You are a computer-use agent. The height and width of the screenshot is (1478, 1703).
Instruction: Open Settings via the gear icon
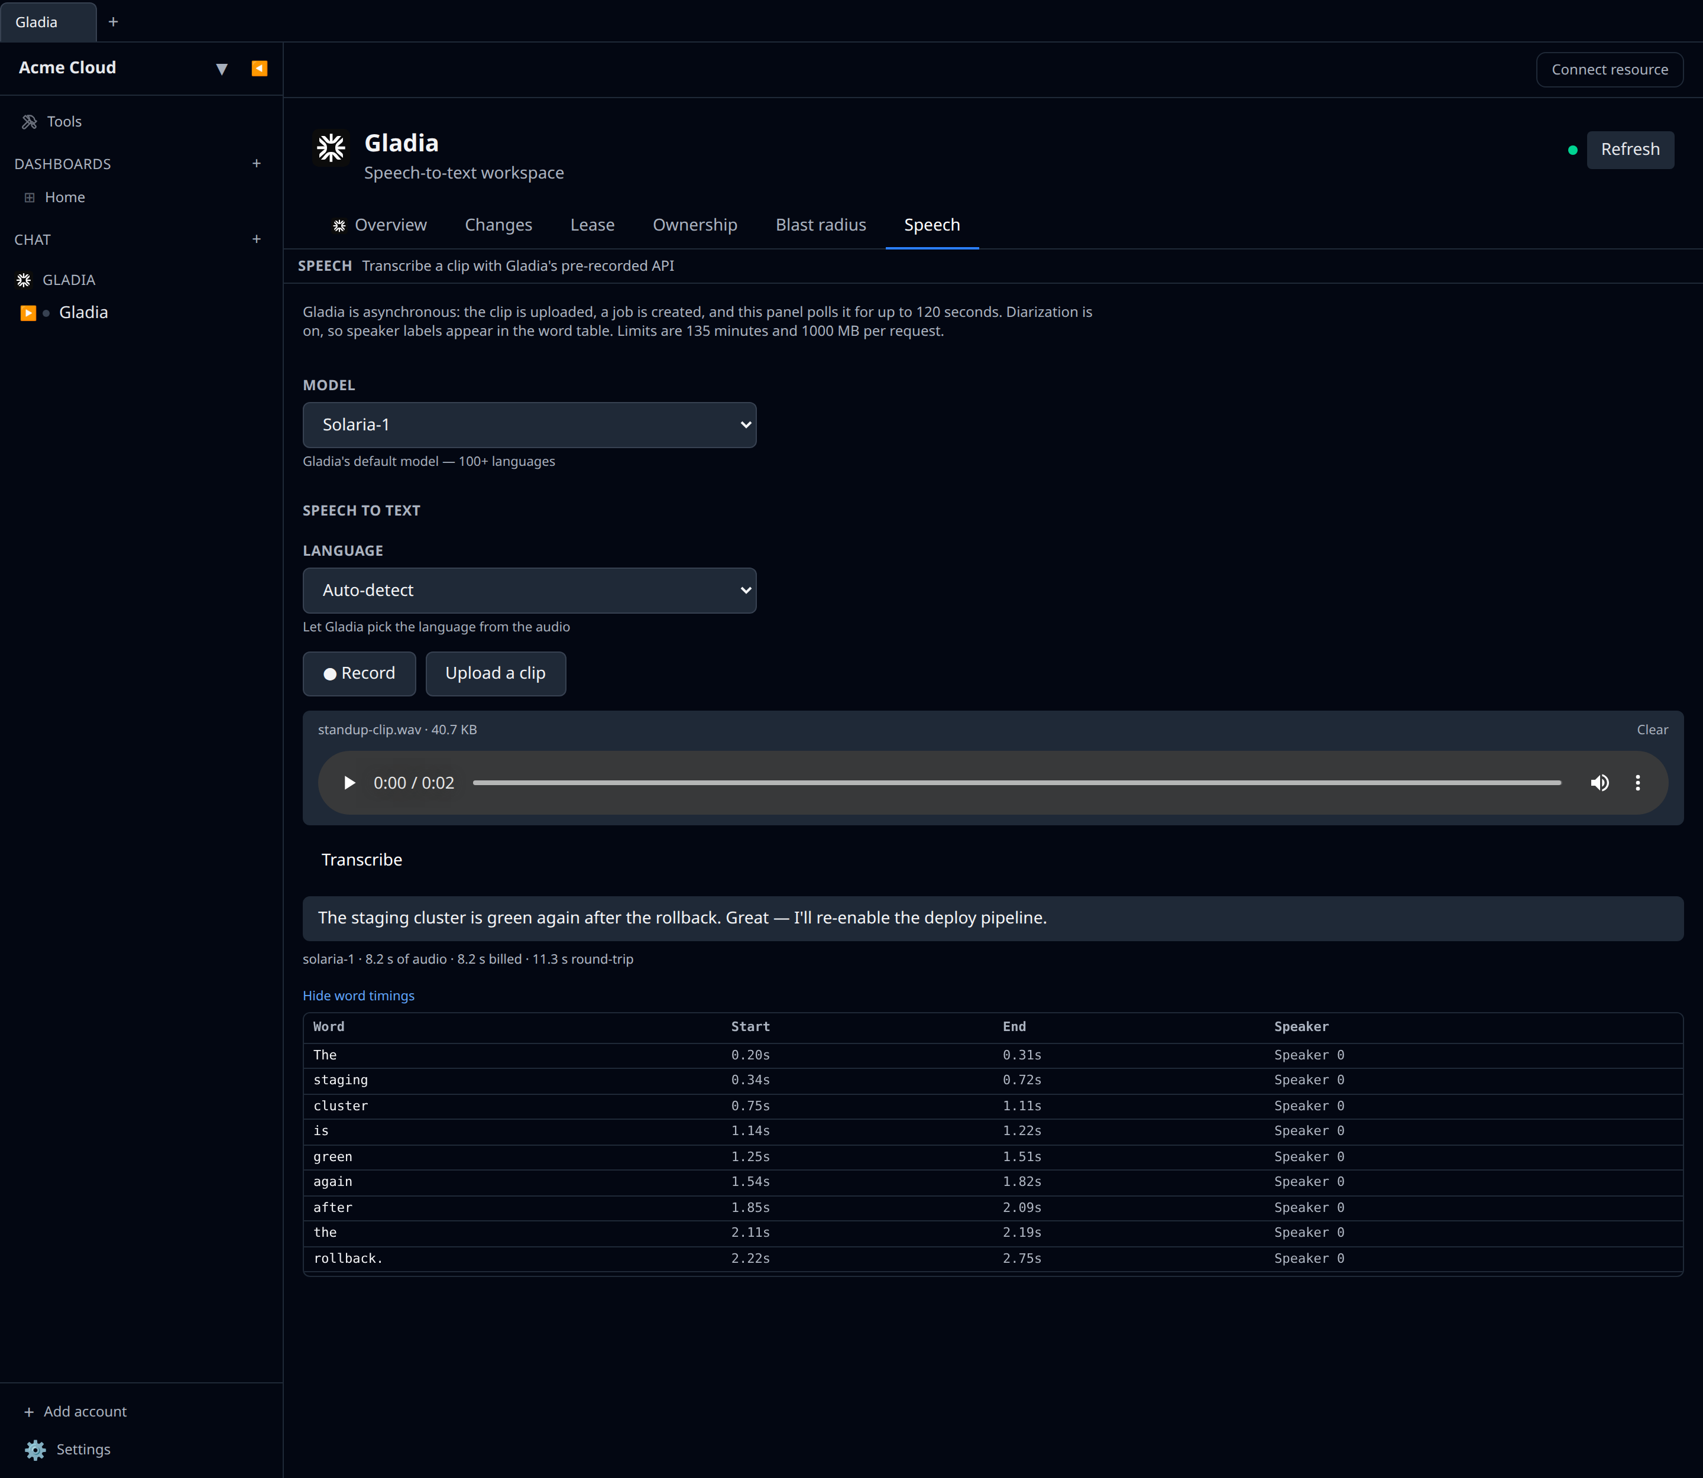(35, 1449)
